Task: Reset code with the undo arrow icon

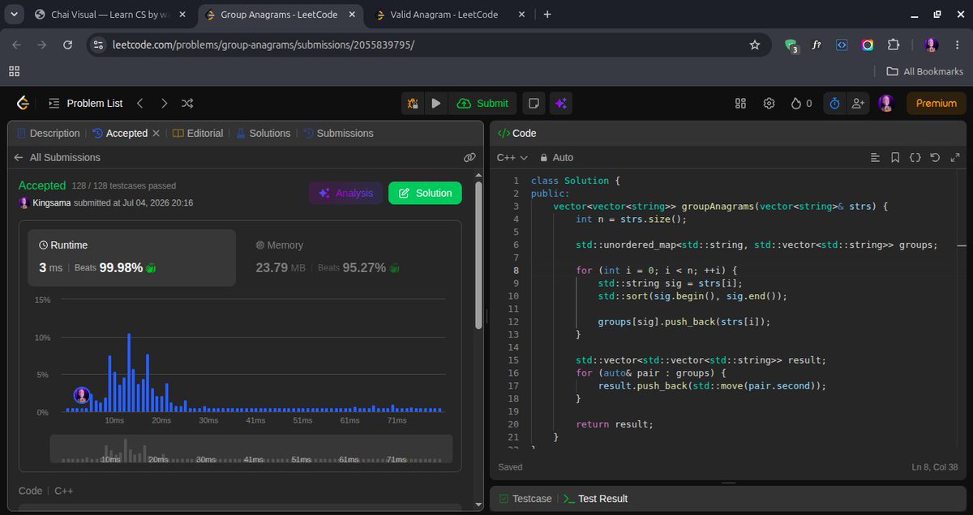Action: [935, 157]
